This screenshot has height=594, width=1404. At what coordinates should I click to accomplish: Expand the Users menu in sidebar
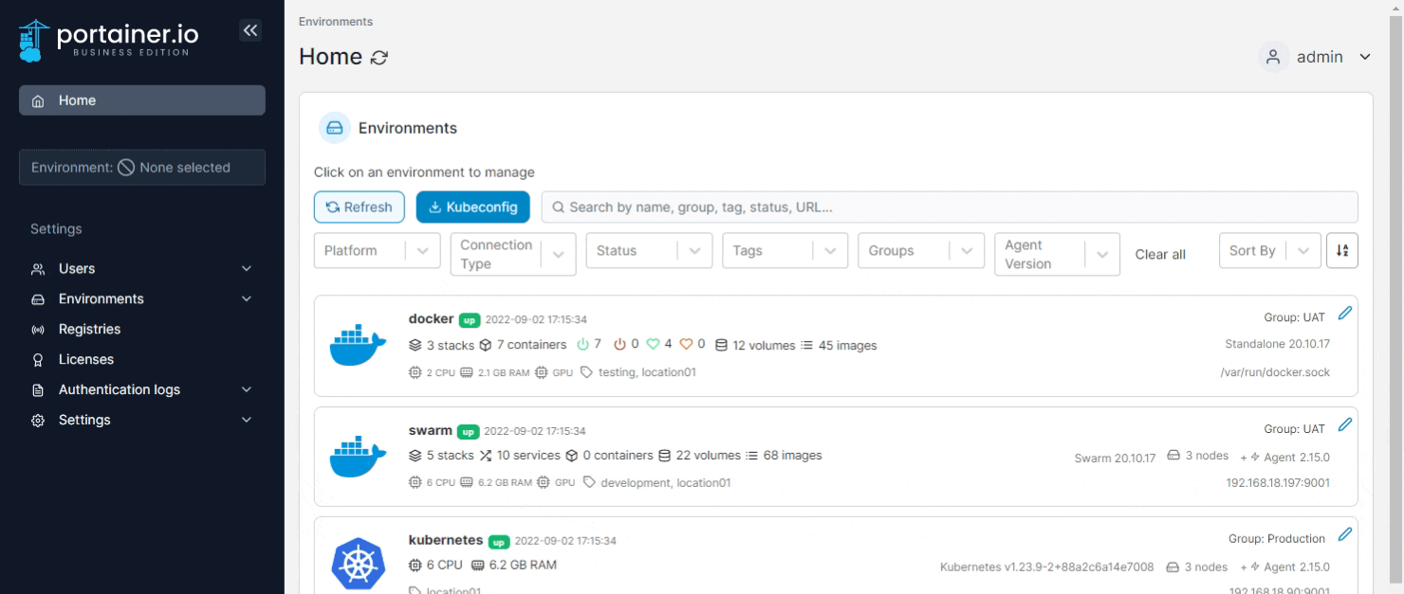coord(142,269)
